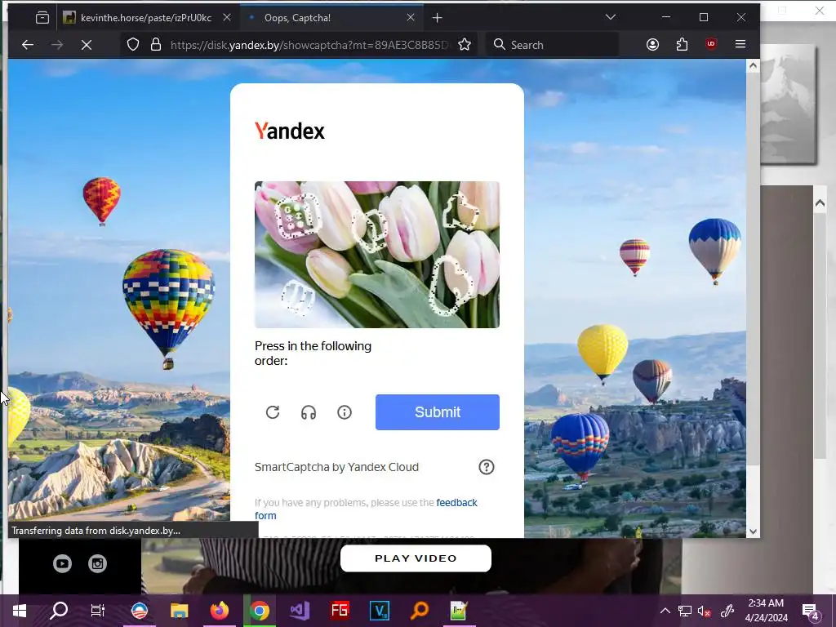Stop loading the page
The image size is (836, 627).
point(87,45)
